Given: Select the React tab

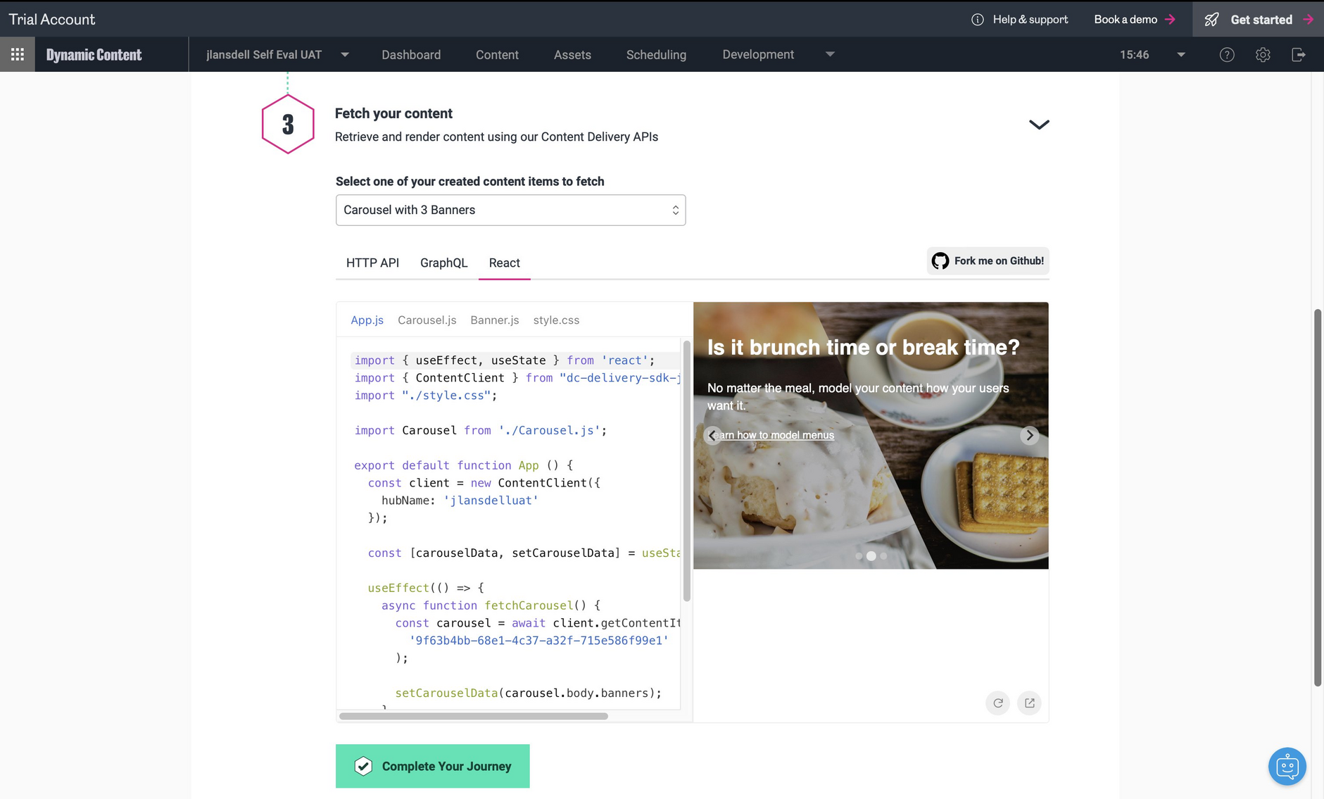Looking at the screenshot, I should click(x=504, y=263).
